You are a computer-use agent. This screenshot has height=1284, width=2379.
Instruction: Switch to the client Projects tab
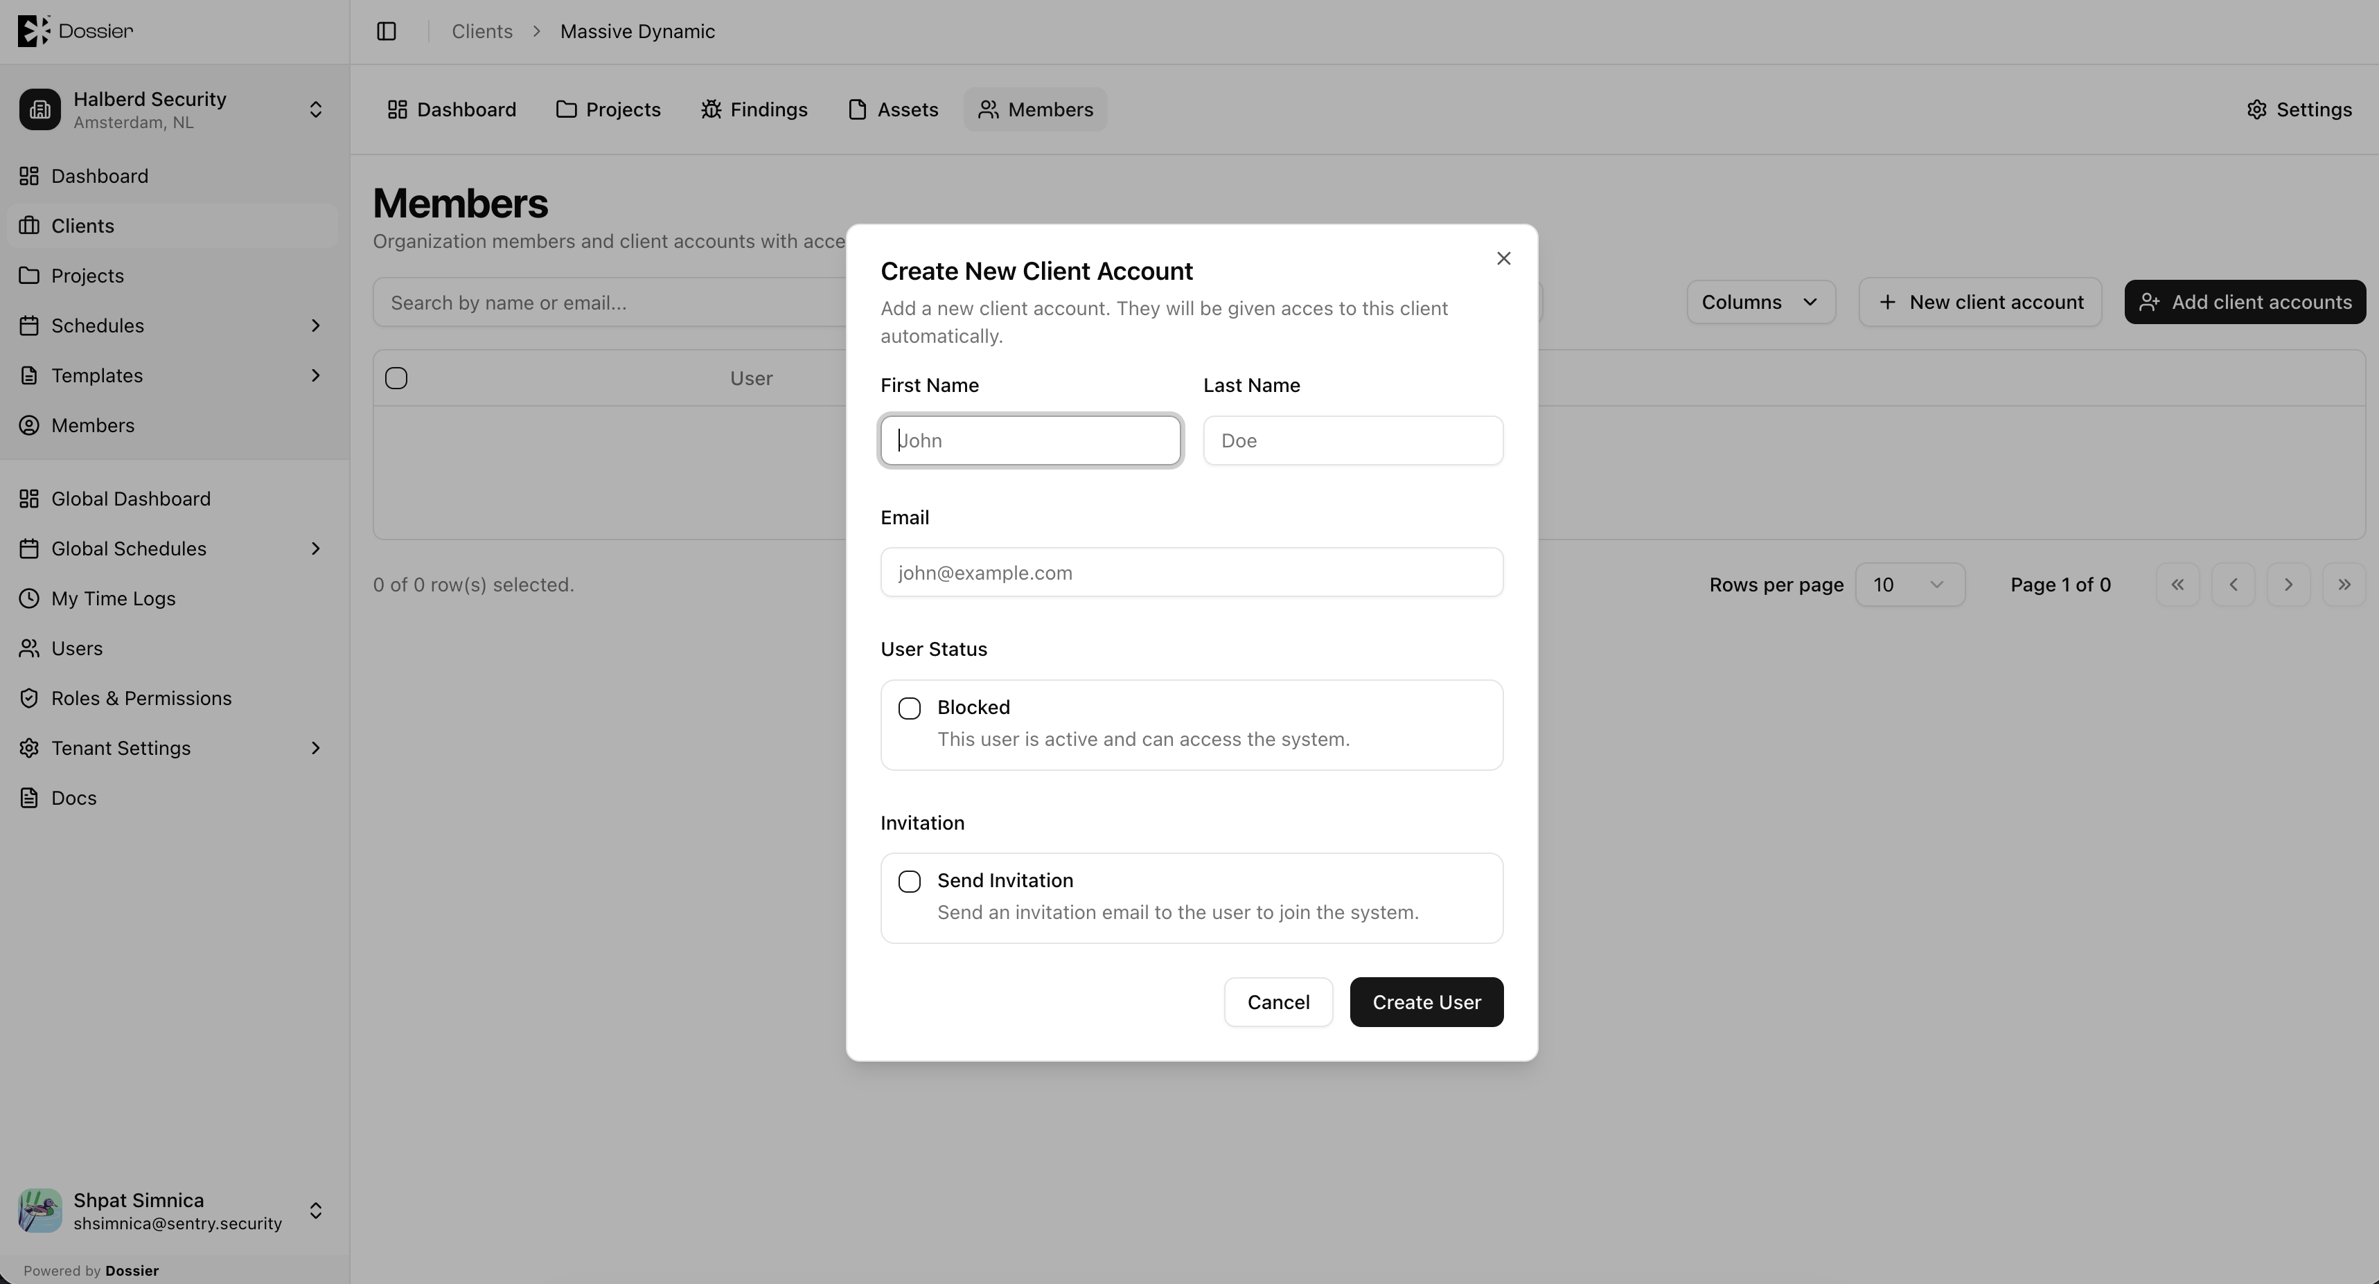tap(608, 109)
